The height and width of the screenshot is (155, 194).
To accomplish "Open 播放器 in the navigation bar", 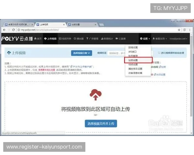I will coord(79,39).
